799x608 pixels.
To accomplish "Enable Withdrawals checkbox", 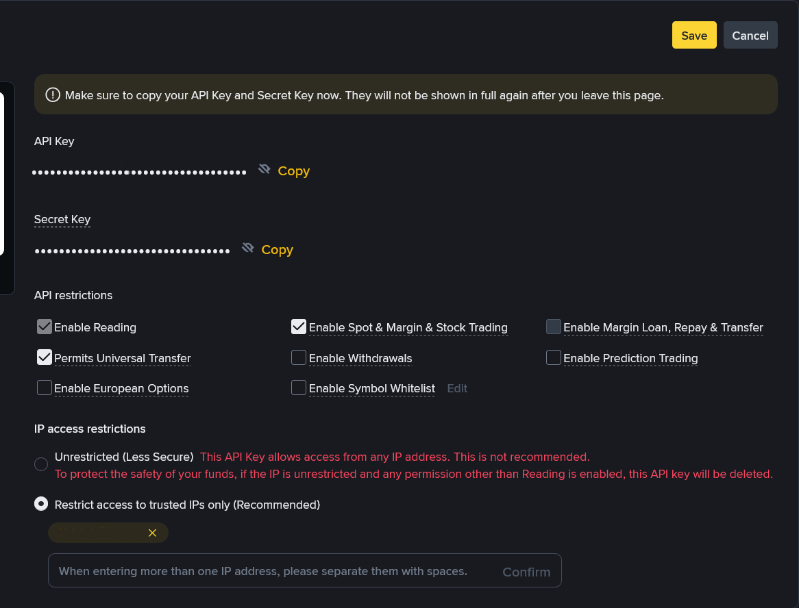I will (299, 357).
